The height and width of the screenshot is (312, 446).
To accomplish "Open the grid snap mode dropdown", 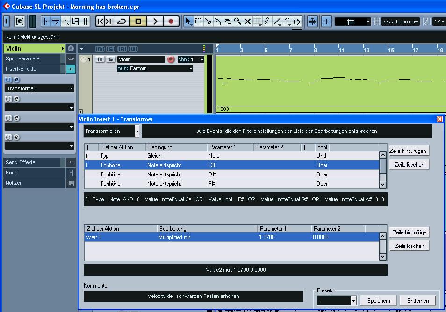I will (352, 22).
